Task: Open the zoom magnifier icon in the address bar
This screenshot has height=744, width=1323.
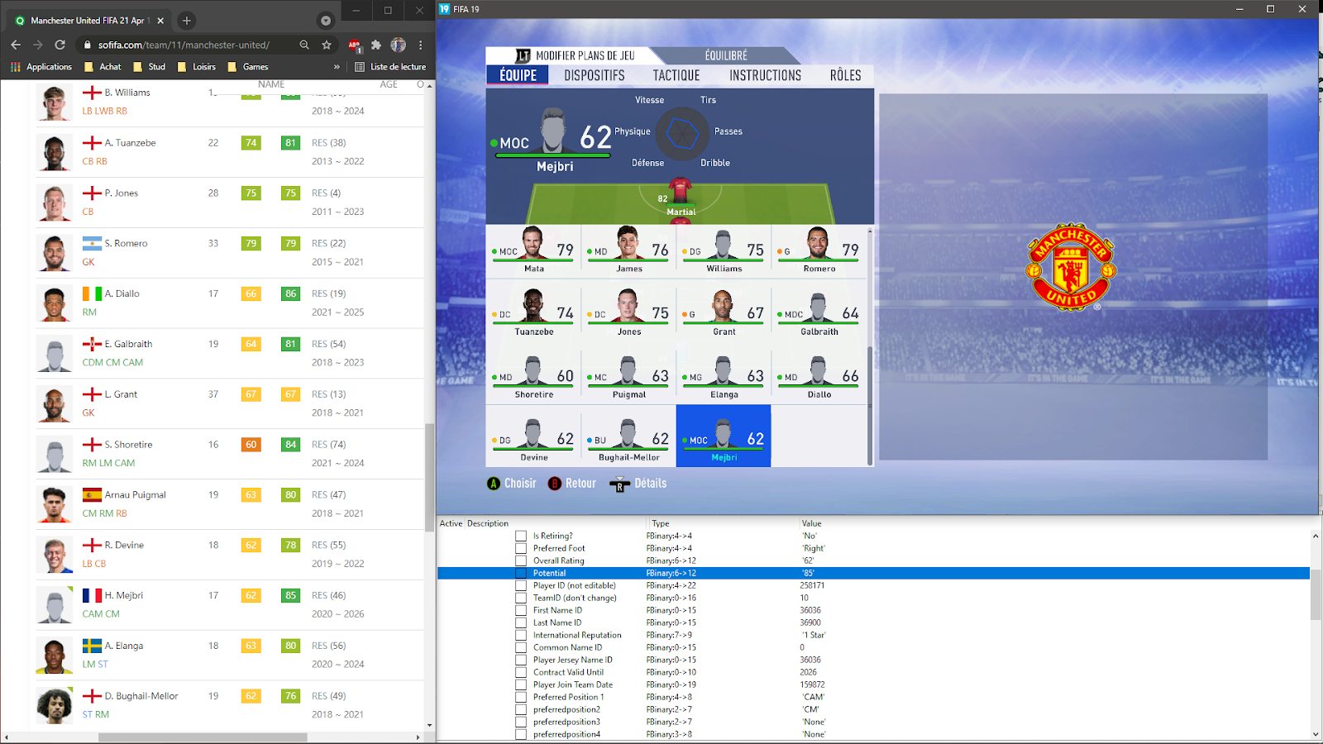Action: (304, 45)
